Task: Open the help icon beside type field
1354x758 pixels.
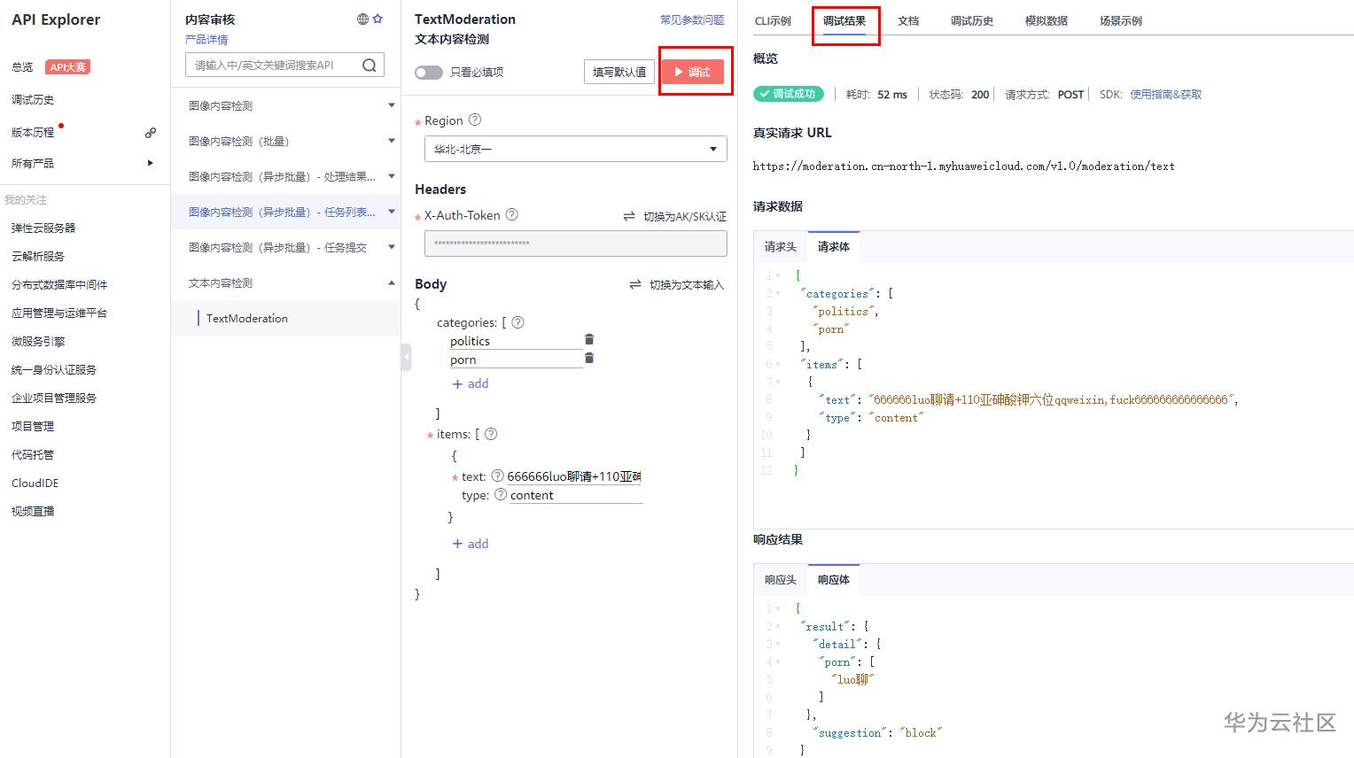Action: pos(501,494)
